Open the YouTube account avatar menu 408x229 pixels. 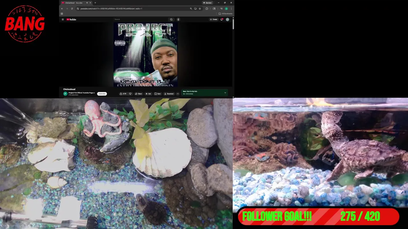coord(227,19)
